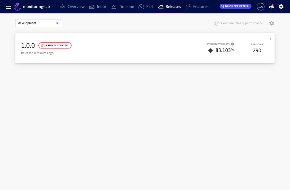
Task: Click the session stability waveform icon
Action: [210, 50]
